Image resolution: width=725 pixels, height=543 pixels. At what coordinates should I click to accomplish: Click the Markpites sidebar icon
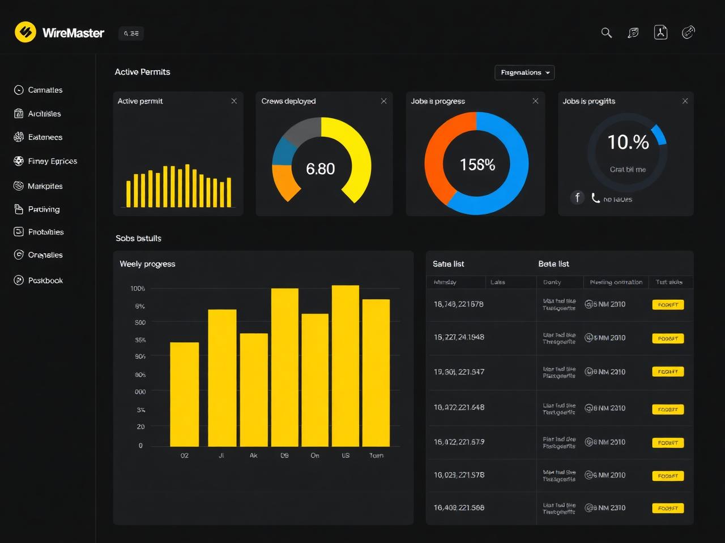(x=19, y=186)
